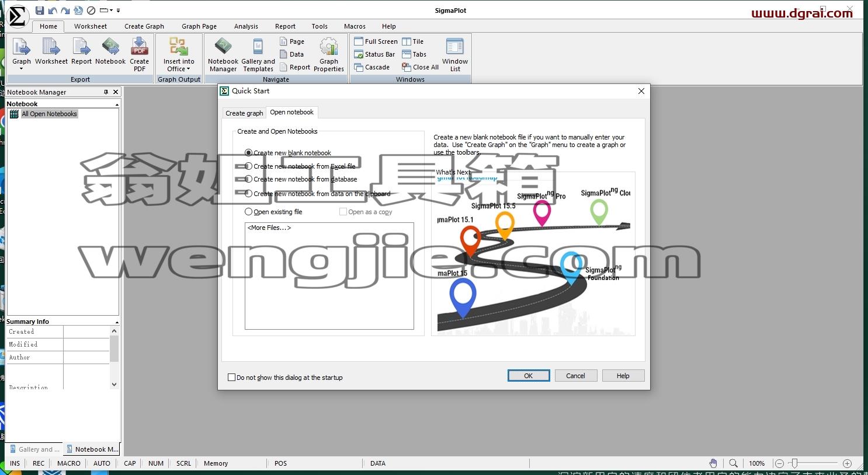Click the stop/cancel circle icon in title bar
Screen dimensions: 868x475
tap(91, 11)
